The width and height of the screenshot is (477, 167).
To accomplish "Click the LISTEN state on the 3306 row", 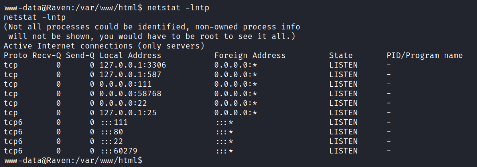I will (343, 65).
